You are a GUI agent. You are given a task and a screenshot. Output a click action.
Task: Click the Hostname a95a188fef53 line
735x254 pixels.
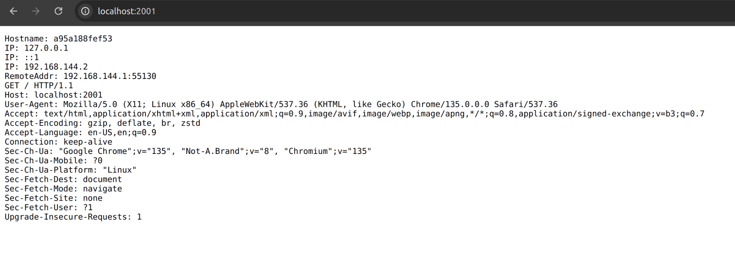(58, 39)
